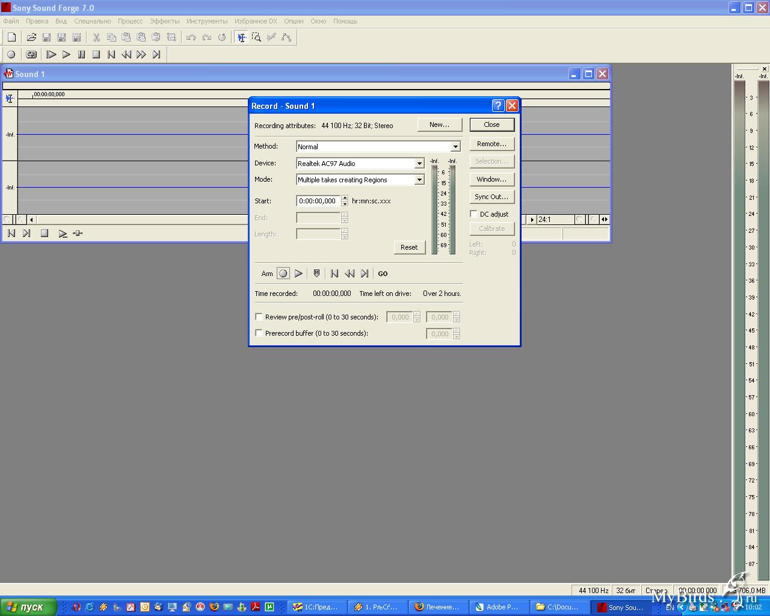The width and height of the screenshot is (770, 616).
Task: Select the Pencil tool icon
Action: pos(271,37)
